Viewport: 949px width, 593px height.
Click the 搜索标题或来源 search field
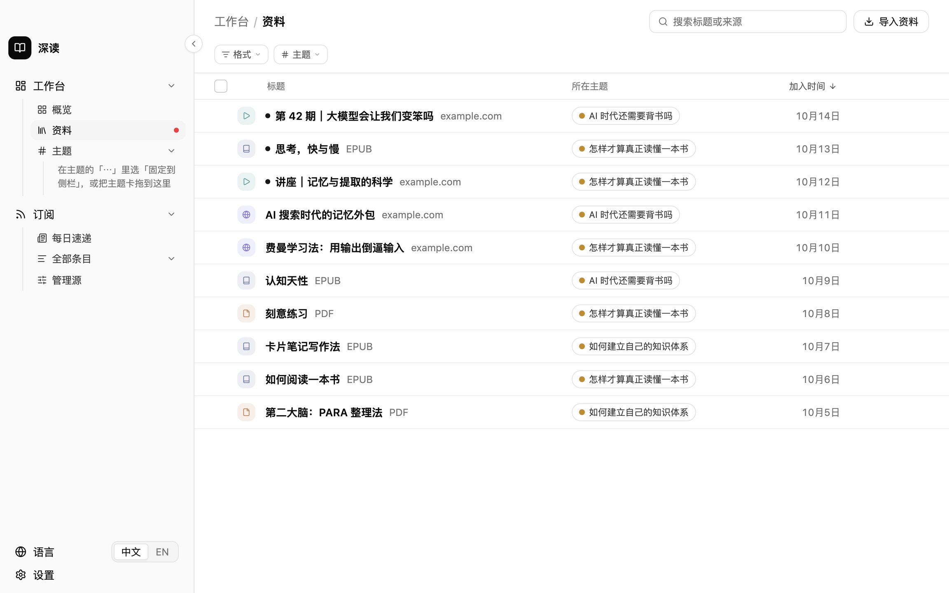coord(748,21)
